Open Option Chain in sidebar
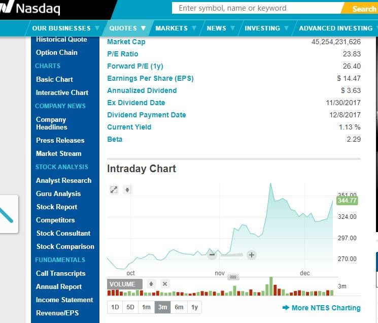The width and height of the screenshot is (378, 323). pos(57,52)
